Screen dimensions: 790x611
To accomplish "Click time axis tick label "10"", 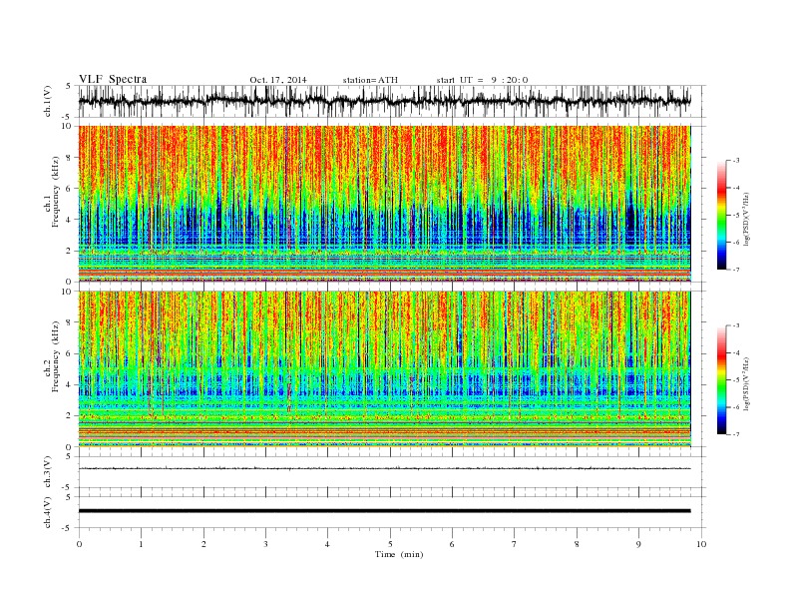I will click(701, 544).
